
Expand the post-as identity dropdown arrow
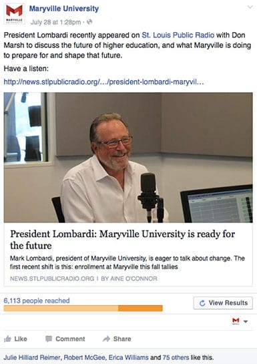tap(246, 321)
